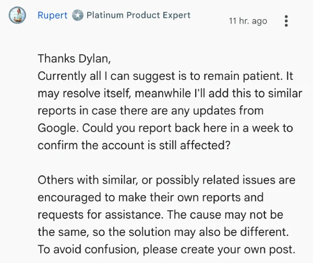This screenshot has height=263, width=313.
Task: Open Rupert's profile avatar picture
Action: pyautogui.click(x=17, y=16)
